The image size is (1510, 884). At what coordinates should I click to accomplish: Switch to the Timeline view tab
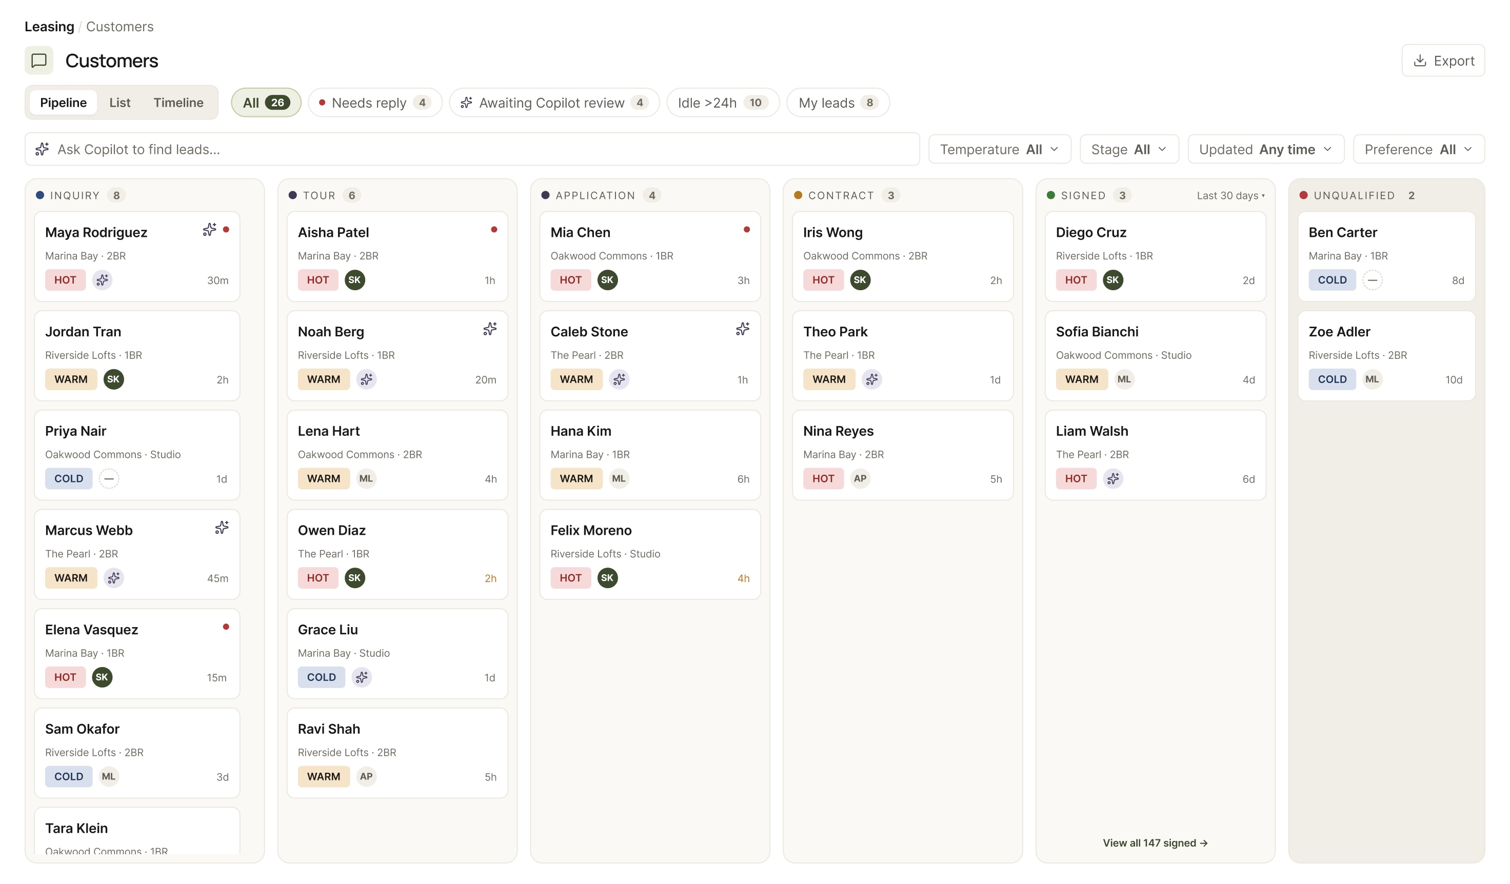coord(178,103)
